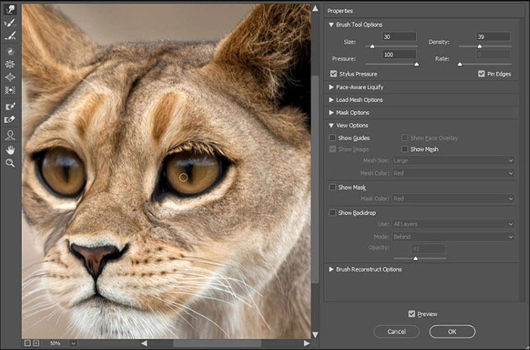Select the Forward Warp tool

coord(10,9)
